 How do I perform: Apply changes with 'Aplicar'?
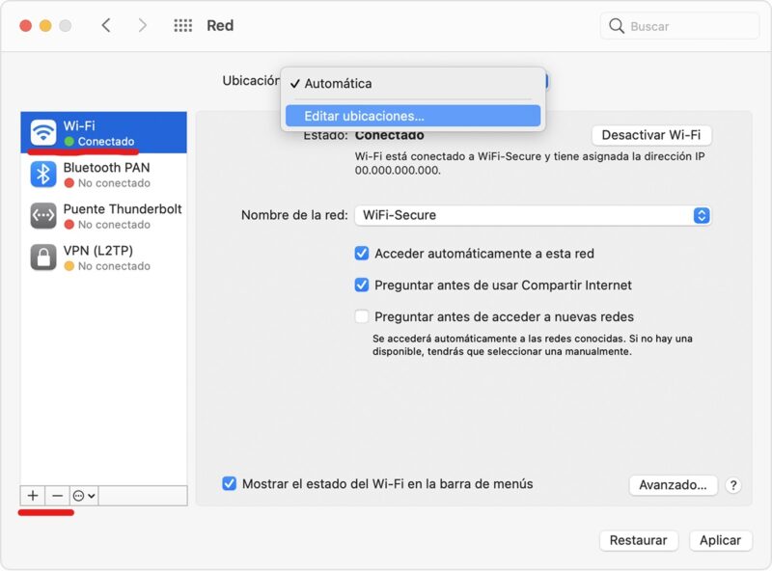(x=721, y=540)
